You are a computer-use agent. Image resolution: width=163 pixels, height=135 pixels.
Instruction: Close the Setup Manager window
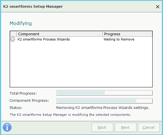point(158,7)
